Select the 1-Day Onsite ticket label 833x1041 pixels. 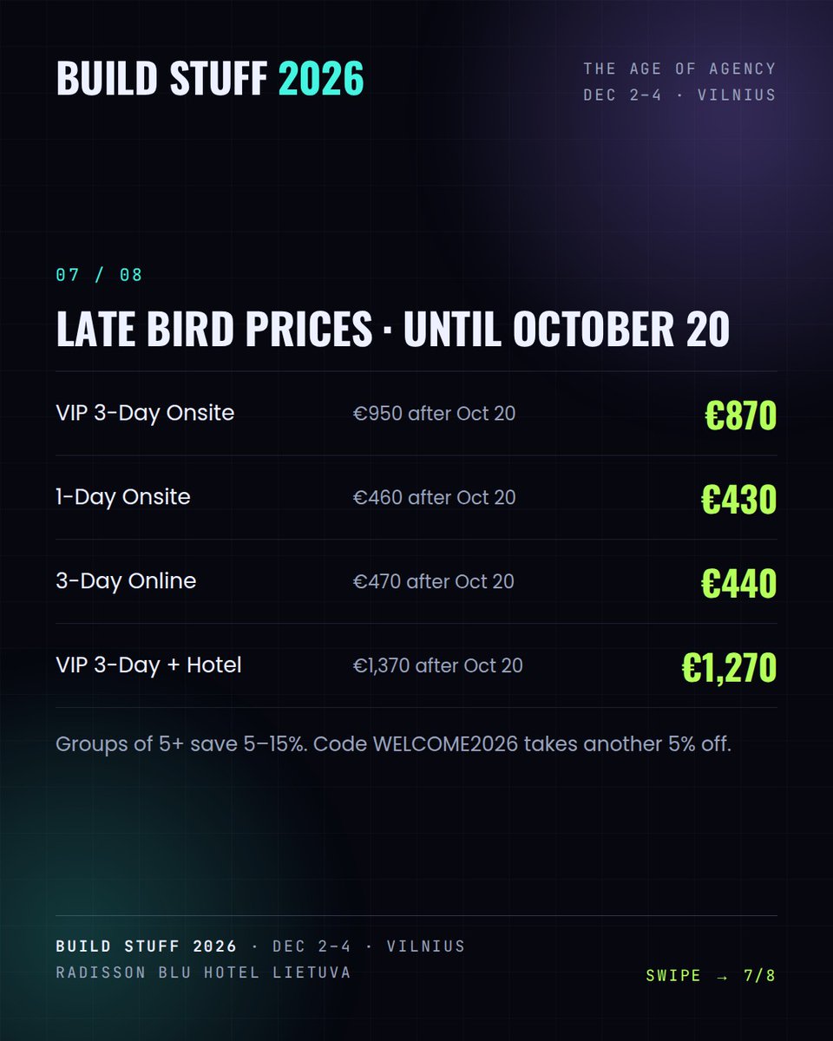click(123, 497)
